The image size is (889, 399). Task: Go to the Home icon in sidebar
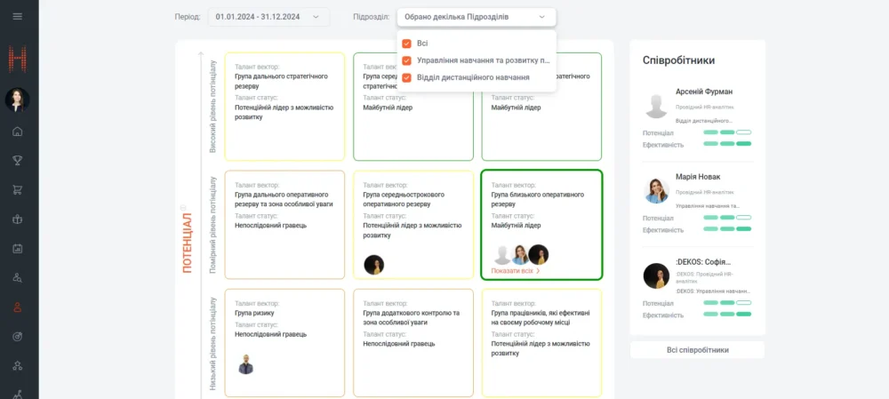pyautogui.click(x=18, y=132)
